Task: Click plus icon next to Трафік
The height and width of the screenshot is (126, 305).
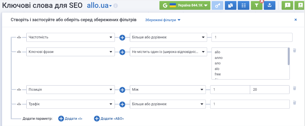Action: coord(122,105)
